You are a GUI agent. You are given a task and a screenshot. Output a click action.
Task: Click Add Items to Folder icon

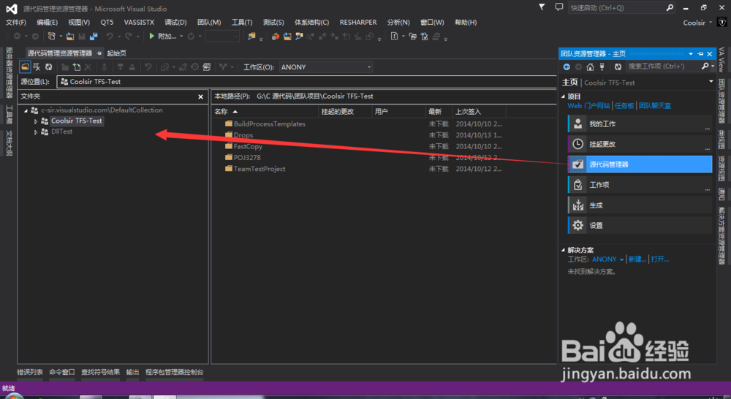click(77, 67)
